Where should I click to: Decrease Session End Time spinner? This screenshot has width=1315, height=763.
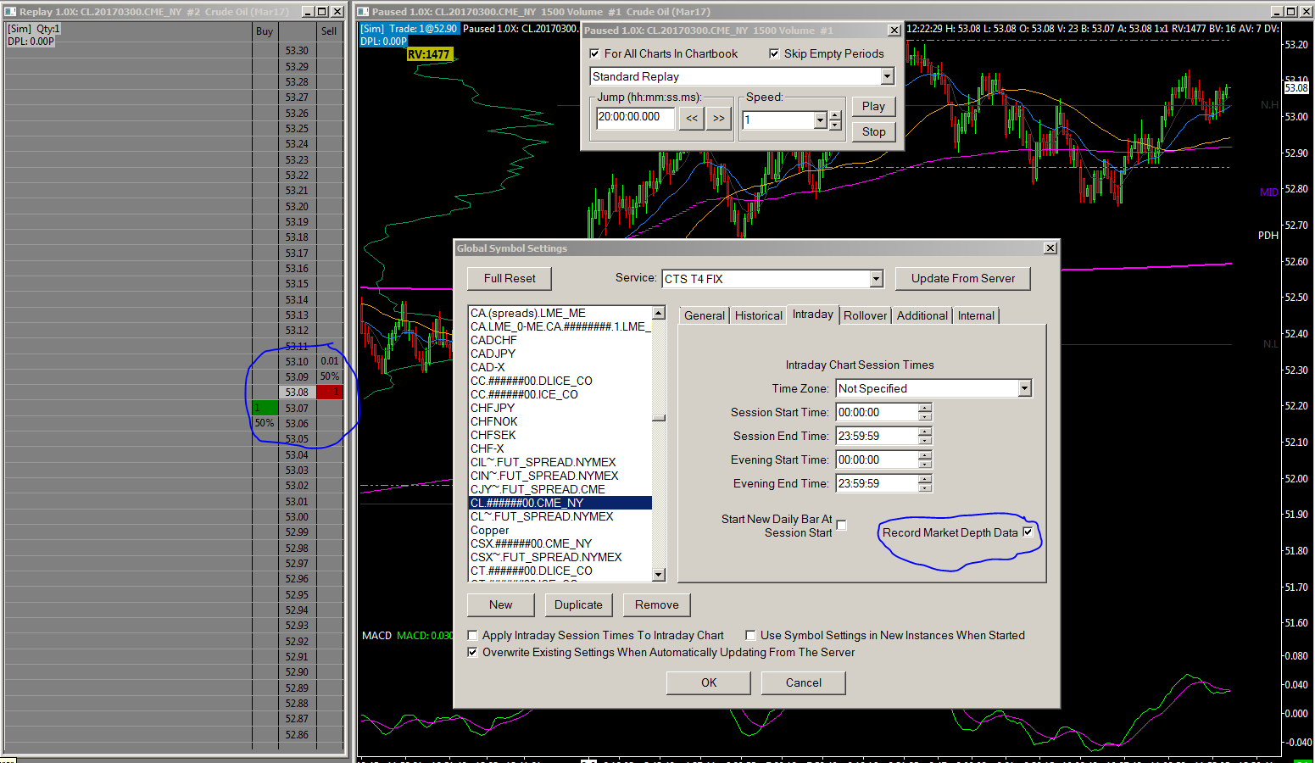[x=925, y=440]
